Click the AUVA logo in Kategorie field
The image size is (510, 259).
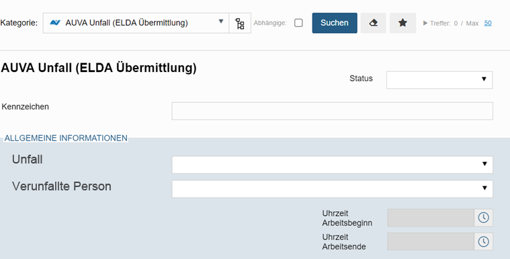click(55, 22)
